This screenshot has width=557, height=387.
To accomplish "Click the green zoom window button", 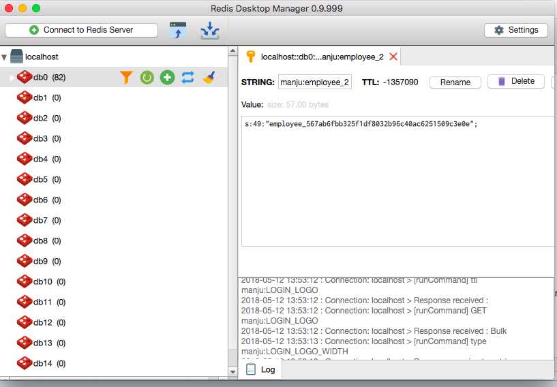I will tap(36, 7).
